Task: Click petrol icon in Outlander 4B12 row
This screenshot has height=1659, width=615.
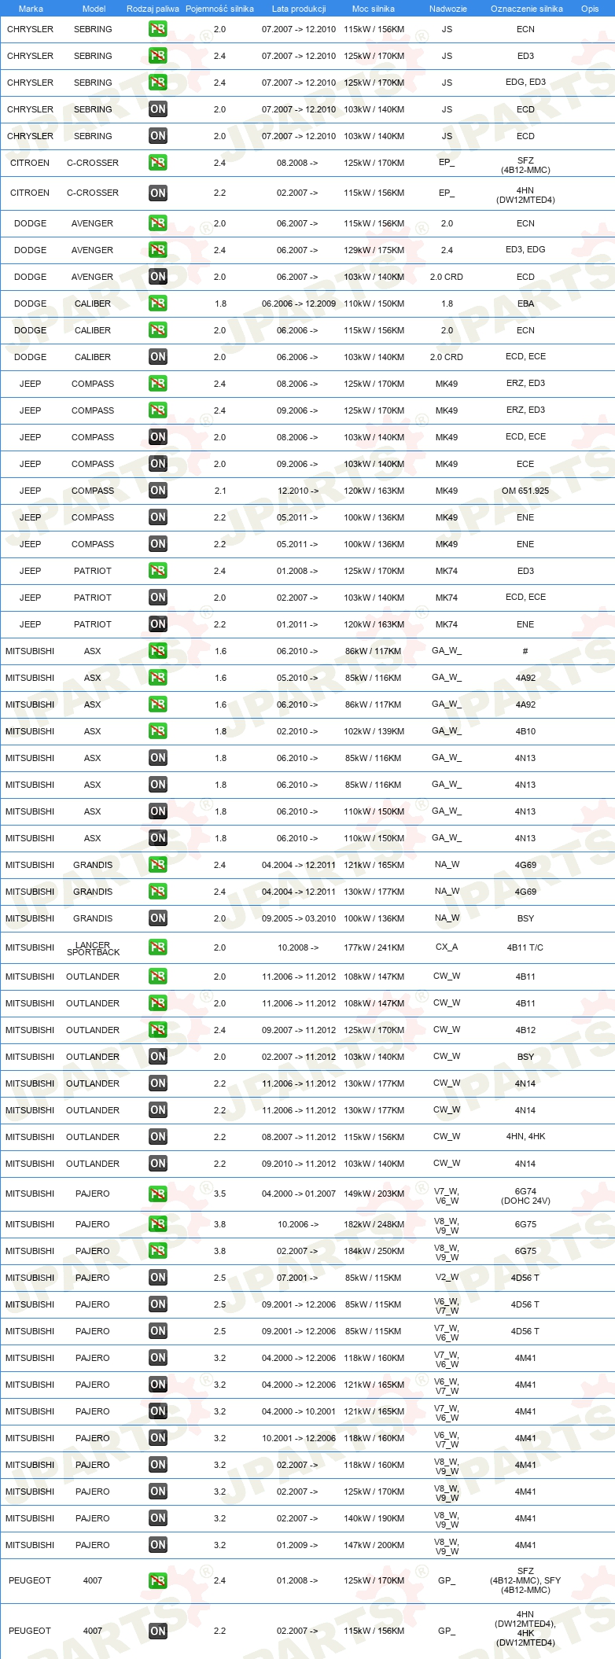Action: [x=158, y=1030]
